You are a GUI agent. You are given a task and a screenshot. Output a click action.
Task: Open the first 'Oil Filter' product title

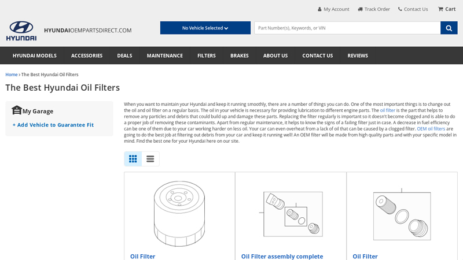[142, 257]
